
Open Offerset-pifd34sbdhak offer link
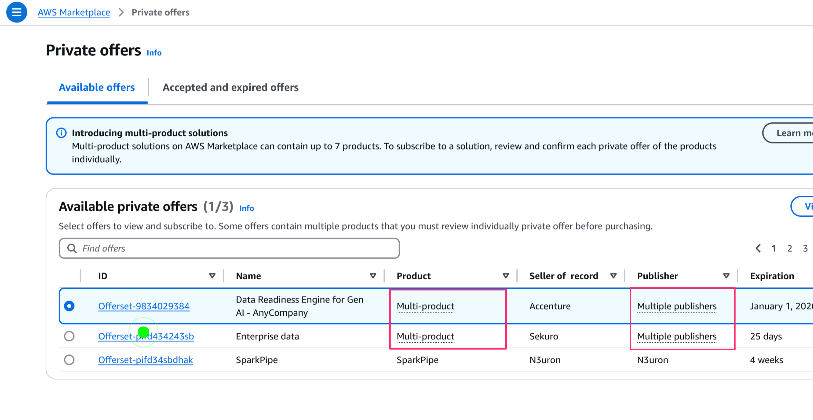[x=145, y=359]
